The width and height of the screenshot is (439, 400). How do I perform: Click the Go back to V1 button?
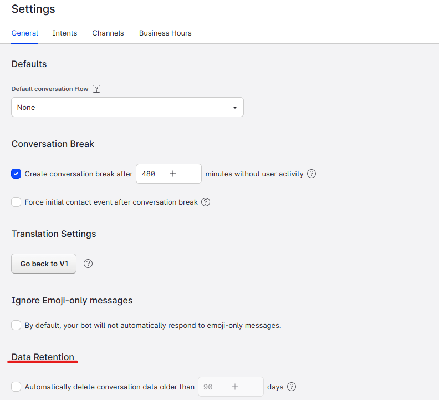pos(44,264)
